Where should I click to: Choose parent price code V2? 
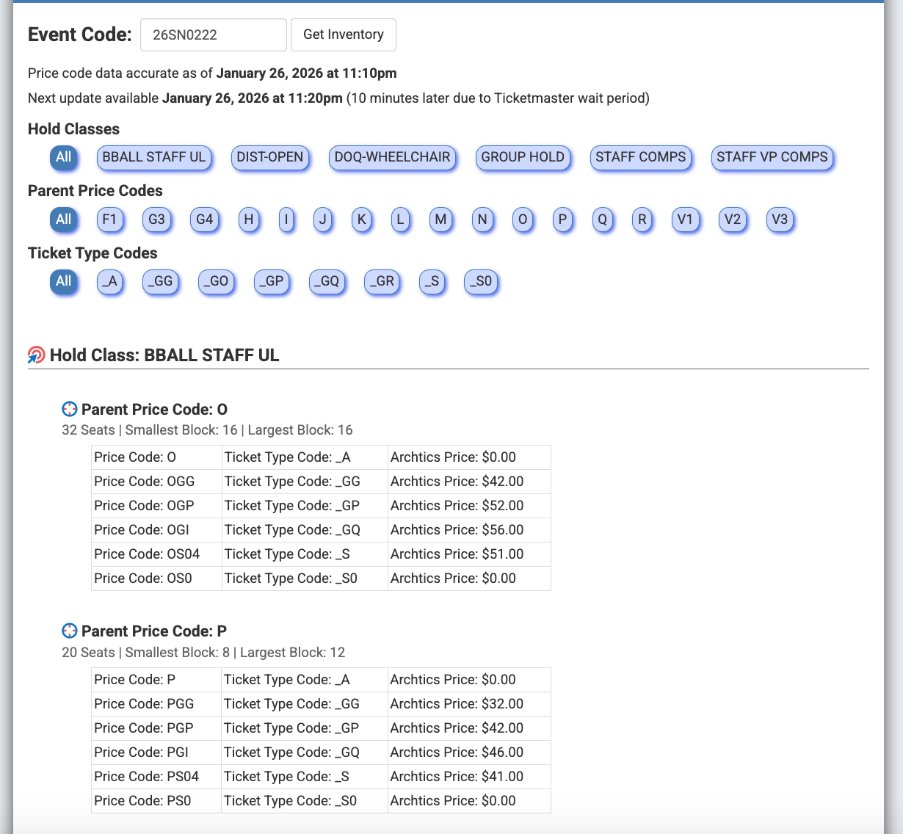pos(732,220)
